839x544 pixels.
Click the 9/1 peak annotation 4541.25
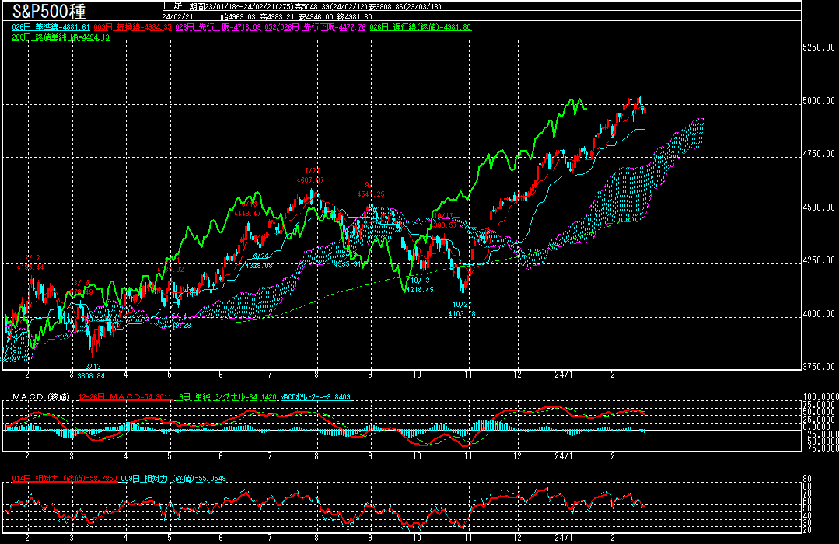click(x=372, y=190)
